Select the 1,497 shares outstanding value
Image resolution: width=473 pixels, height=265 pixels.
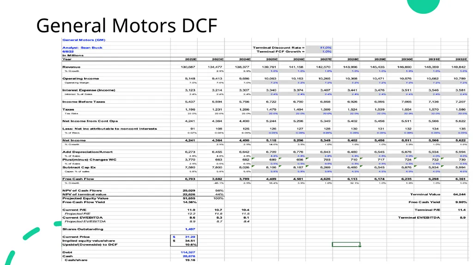click(190, 229)
